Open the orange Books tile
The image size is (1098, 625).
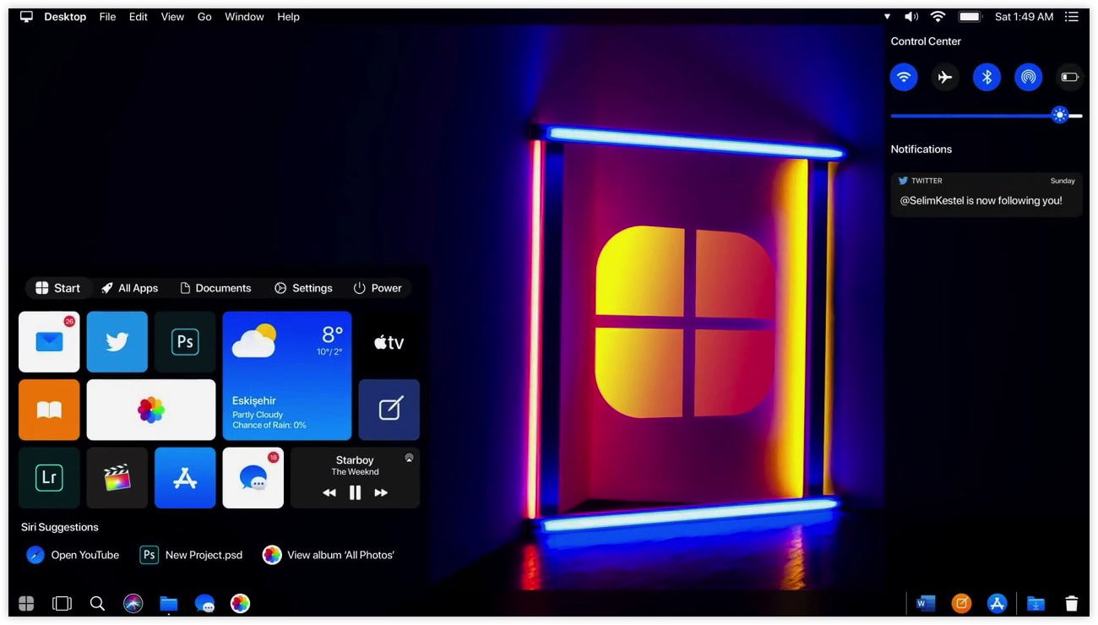[x=49, y=410]
